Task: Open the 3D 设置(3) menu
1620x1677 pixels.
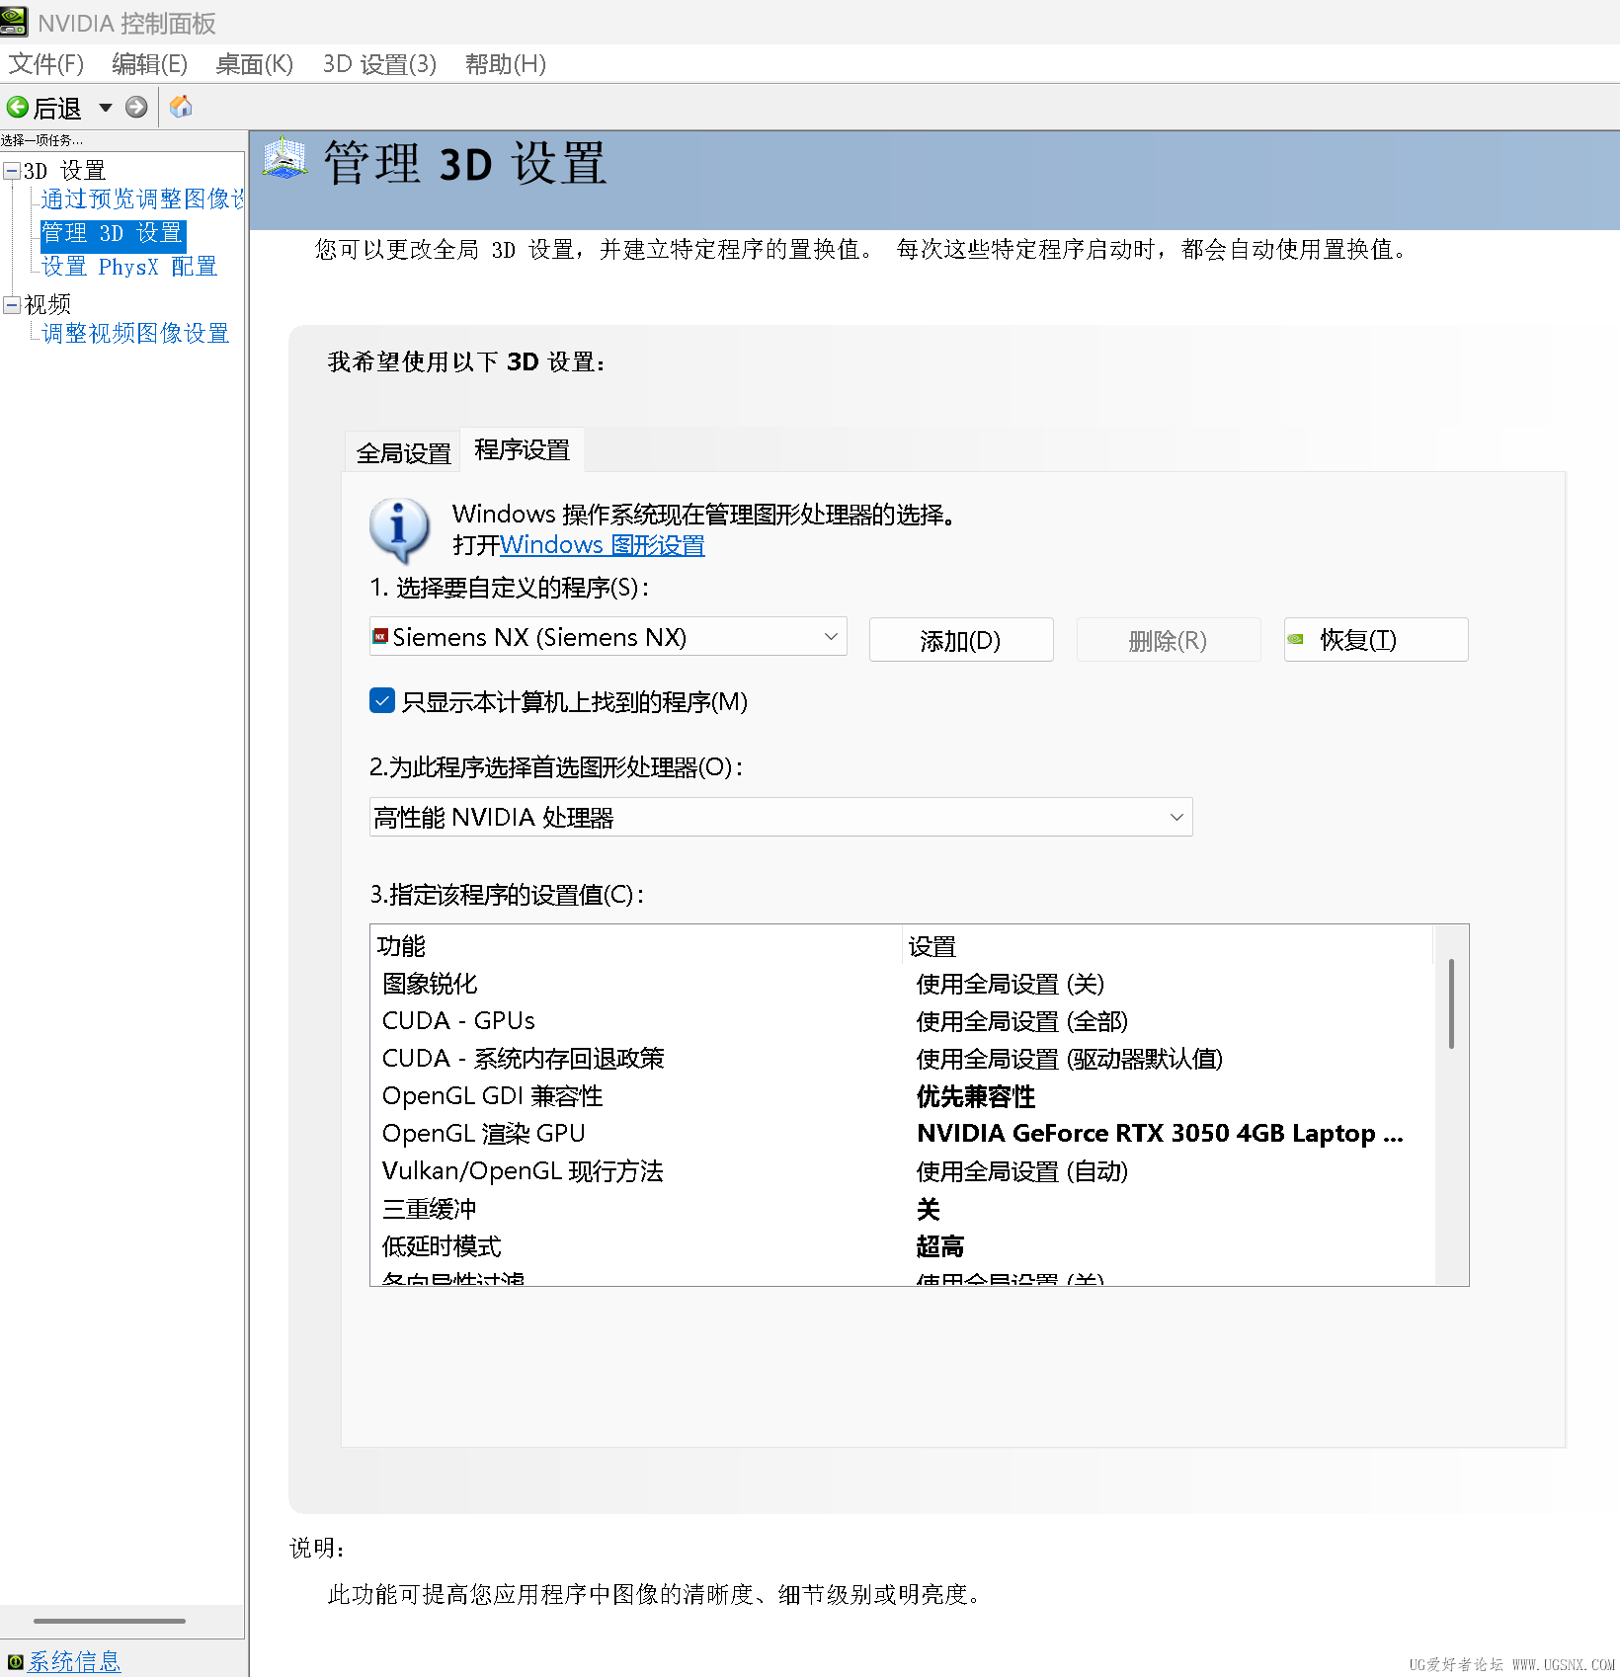Action: [379, 64]
